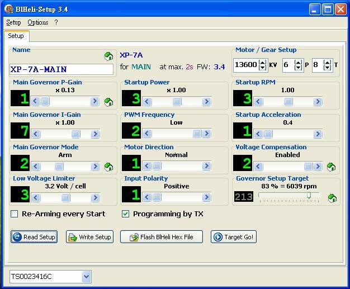This screenshot has width=350, height=289.
Task: Close the BlHeli-Setup window
Action: coord(341,10)
